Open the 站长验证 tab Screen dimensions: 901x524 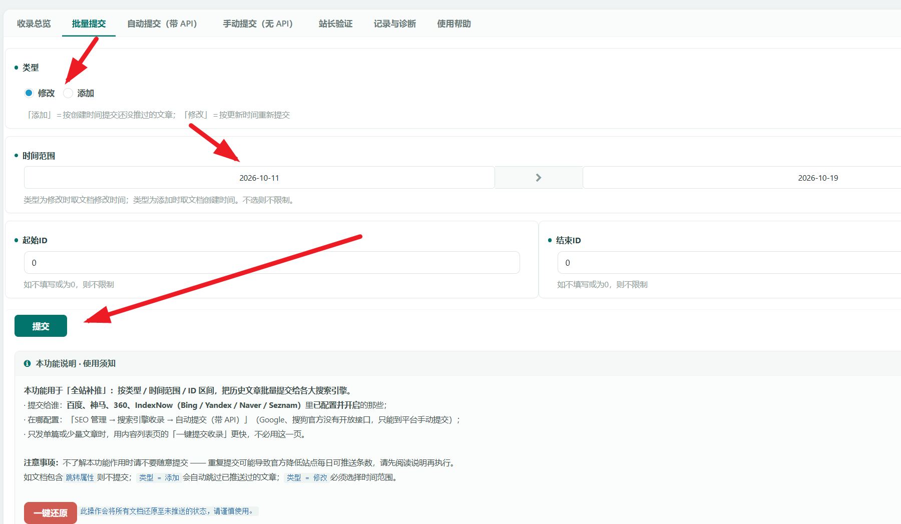click(335, 24)
